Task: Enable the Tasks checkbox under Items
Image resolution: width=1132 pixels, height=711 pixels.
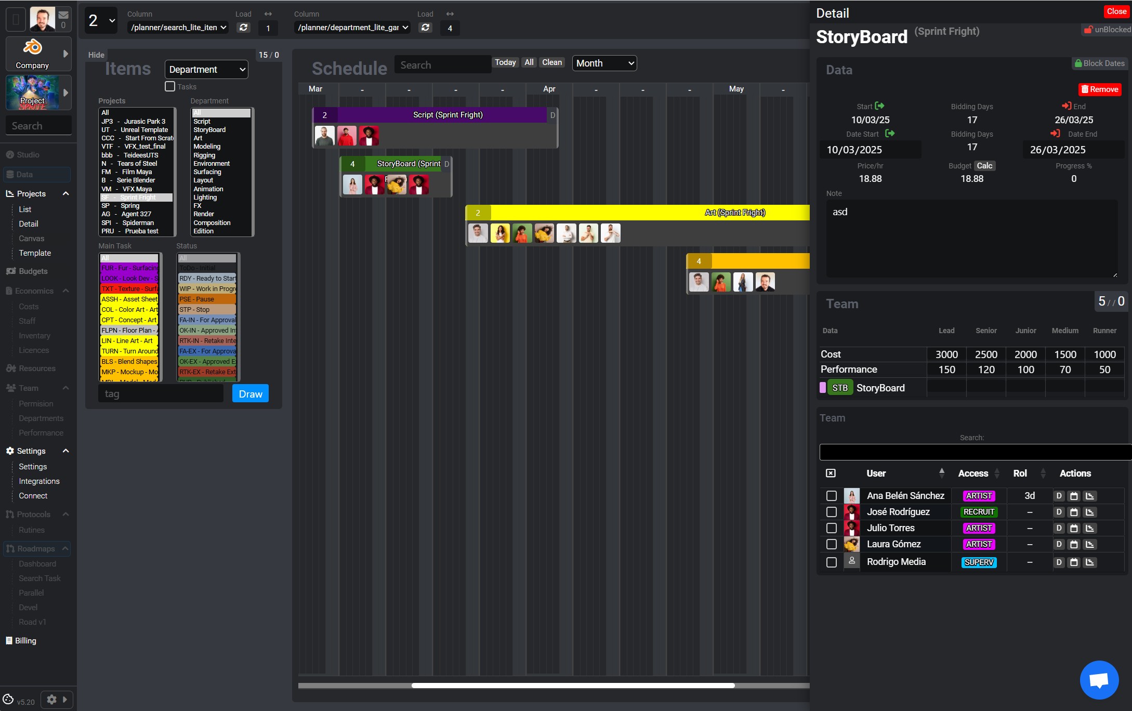Action: pos(170,86)
